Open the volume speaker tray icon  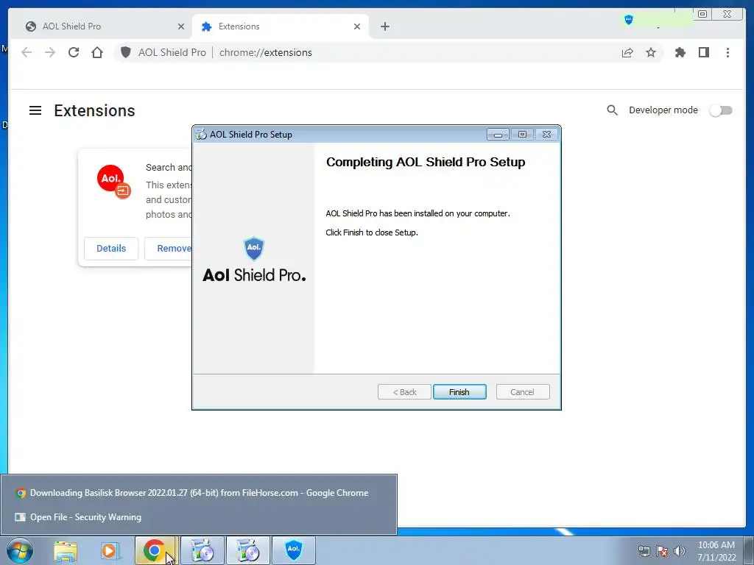[680, 551]
